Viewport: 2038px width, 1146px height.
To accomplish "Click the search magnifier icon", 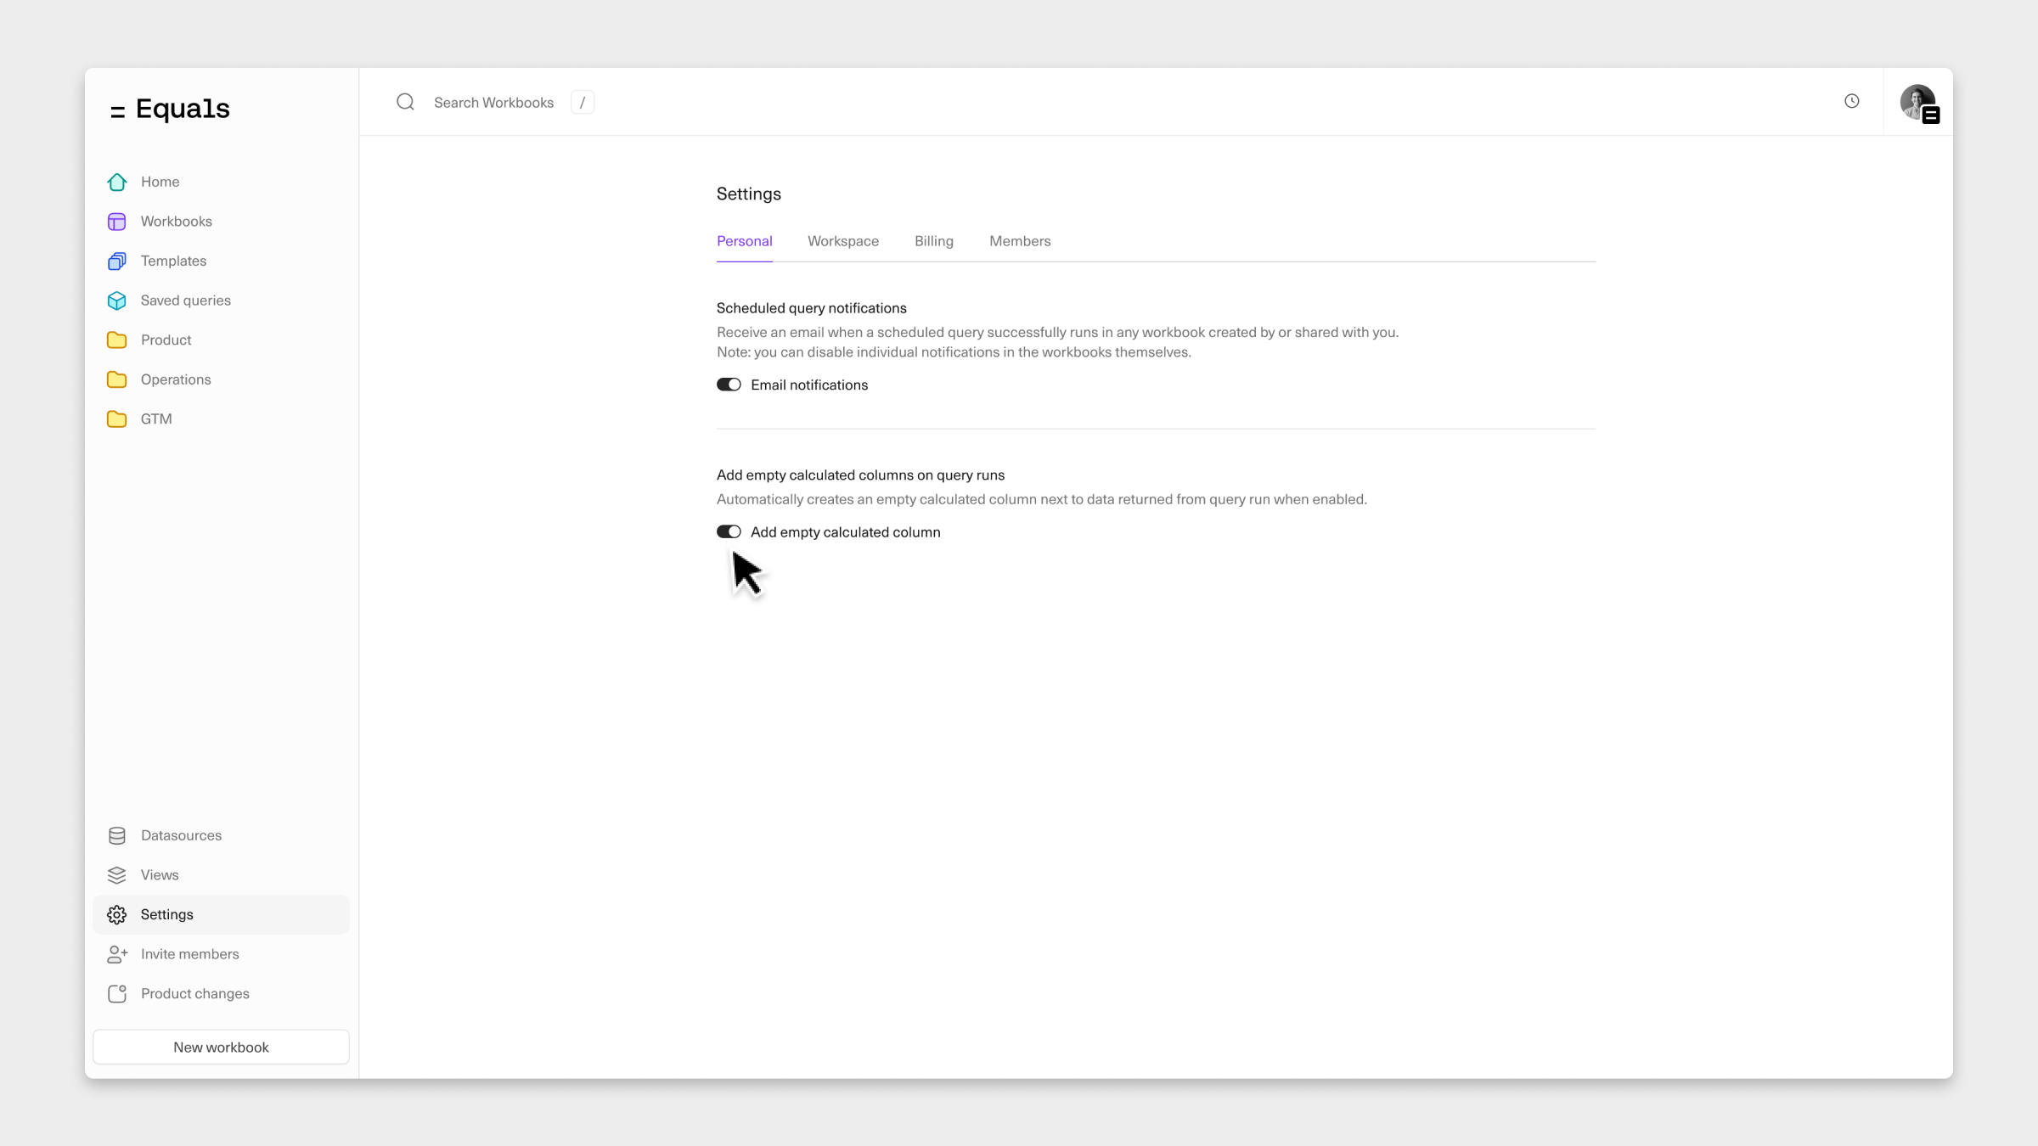I will pyautogui.click(x=405, y=103).
